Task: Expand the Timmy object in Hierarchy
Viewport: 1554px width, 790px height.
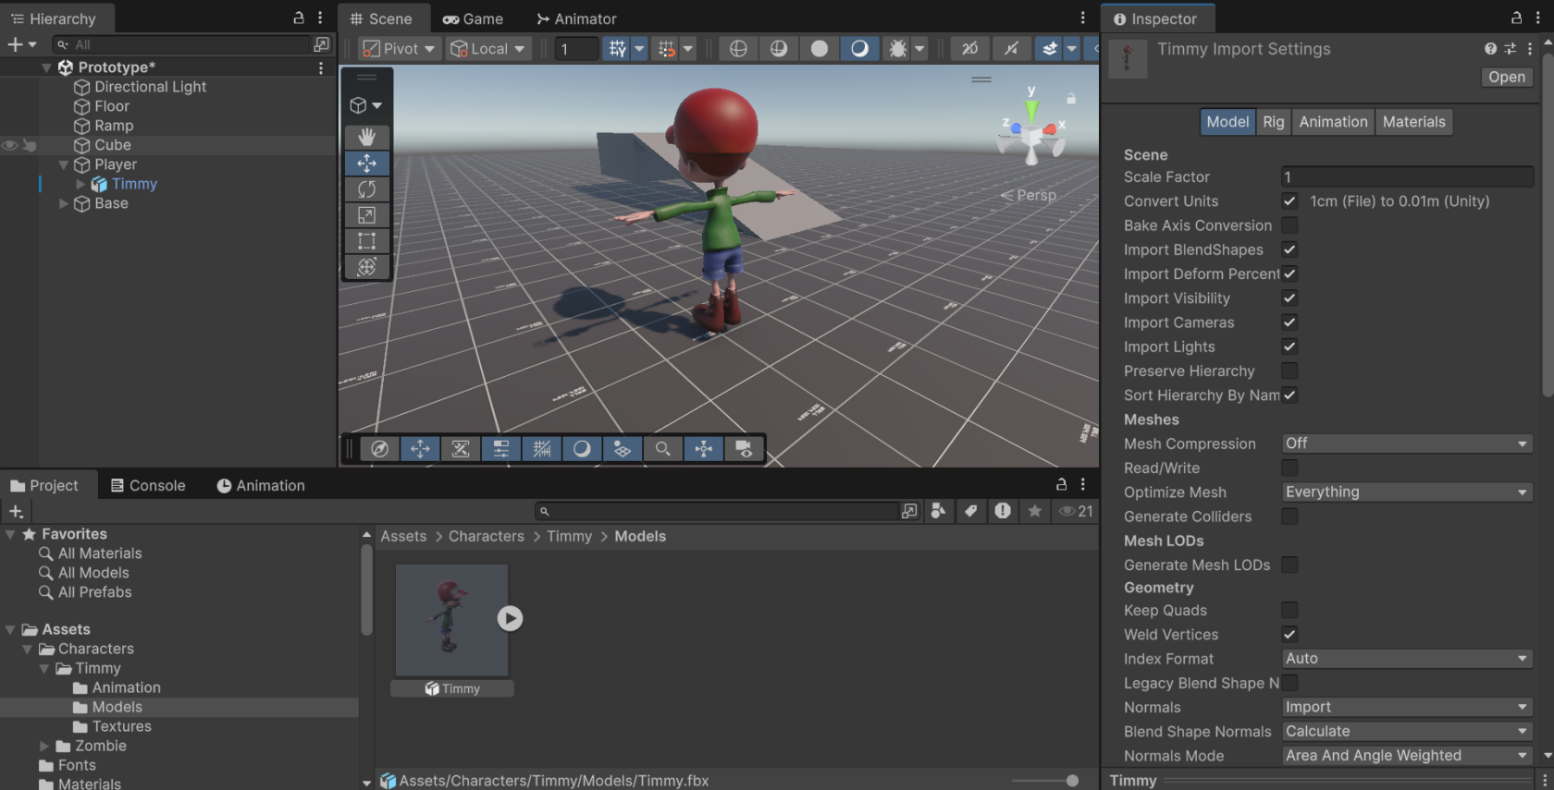Action: (x=80, y=184)
